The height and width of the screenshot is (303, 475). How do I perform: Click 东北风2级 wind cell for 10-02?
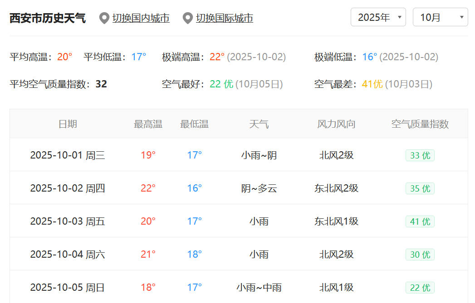coord(336,188)
